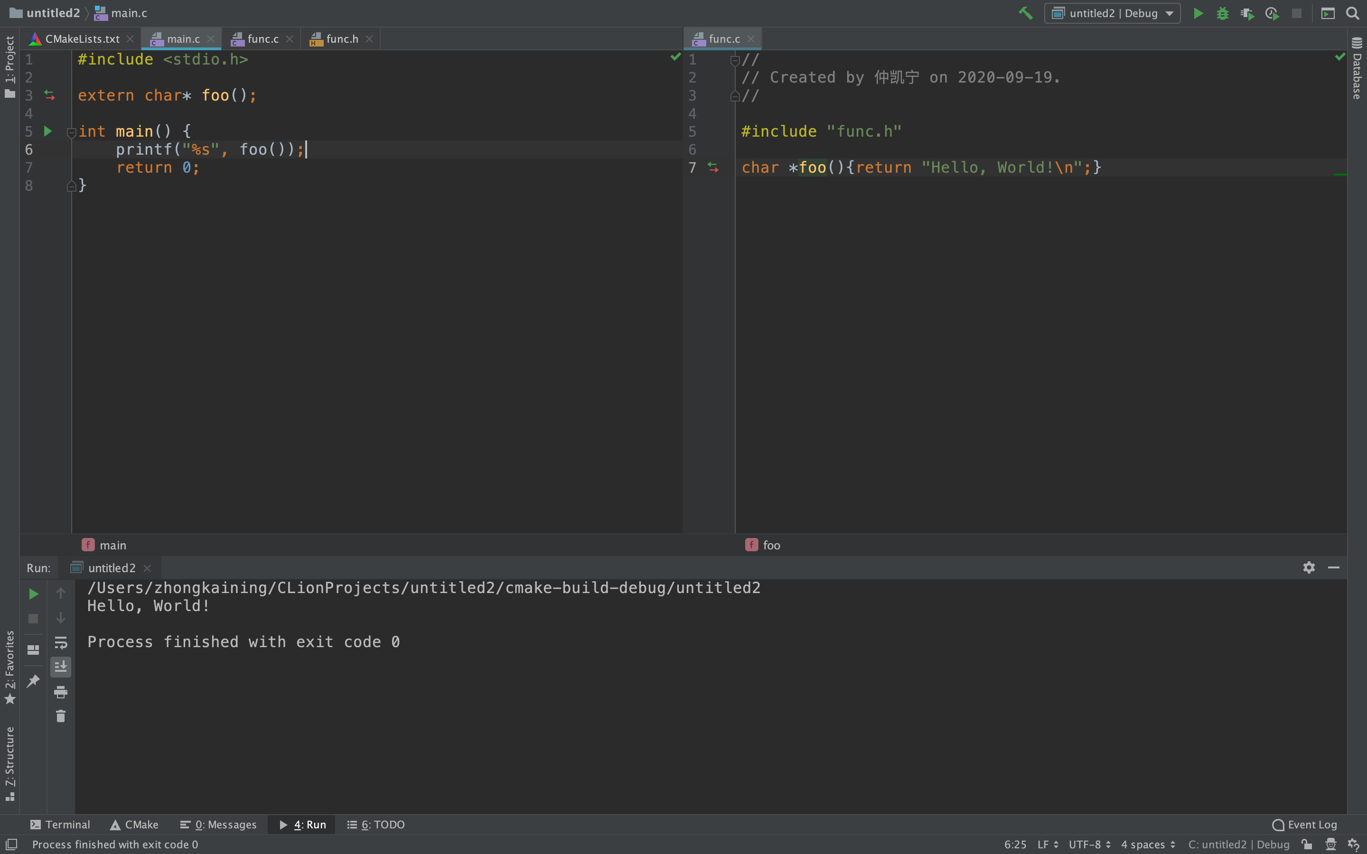Close the untitled2 run tab
1367x854 pixels.
click(x=147, y=568)
